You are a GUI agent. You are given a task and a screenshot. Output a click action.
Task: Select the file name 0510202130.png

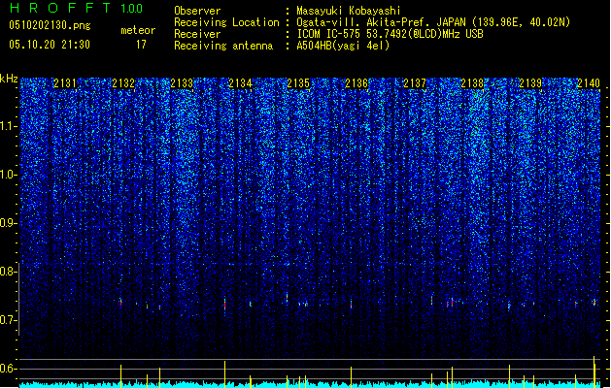[x=50, y=25]
